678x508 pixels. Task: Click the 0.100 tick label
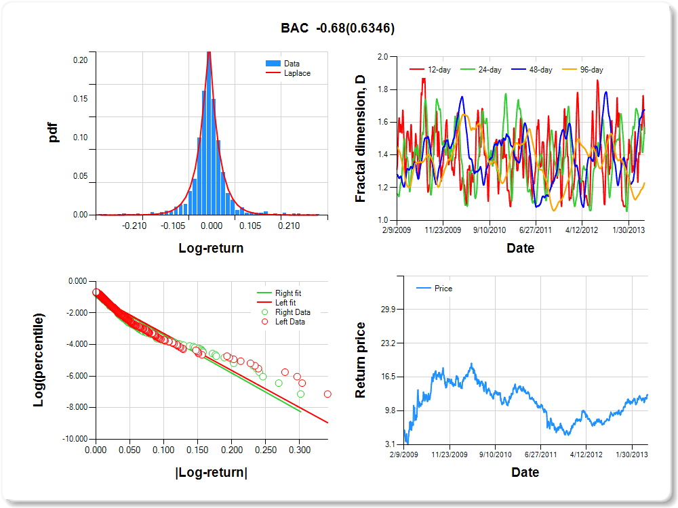tap(163, 450)
